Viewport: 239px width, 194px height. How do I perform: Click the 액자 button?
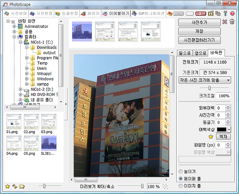point(223,137)
